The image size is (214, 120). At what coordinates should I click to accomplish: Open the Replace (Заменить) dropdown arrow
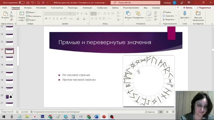[176, 16]
